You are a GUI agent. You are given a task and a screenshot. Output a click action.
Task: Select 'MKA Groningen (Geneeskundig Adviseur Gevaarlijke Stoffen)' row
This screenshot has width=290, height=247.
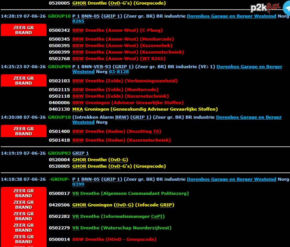coord(145,109)
